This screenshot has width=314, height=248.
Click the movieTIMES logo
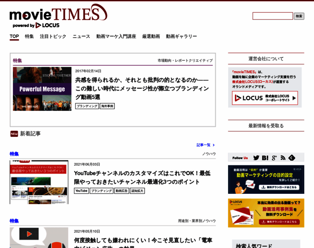pos(58,13)
